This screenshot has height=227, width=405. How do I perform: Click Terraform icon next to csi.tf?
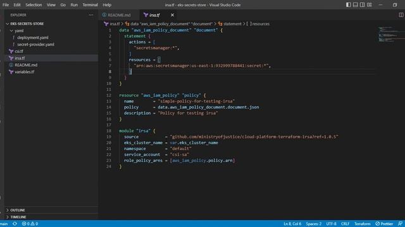click(x=11, y=52)
